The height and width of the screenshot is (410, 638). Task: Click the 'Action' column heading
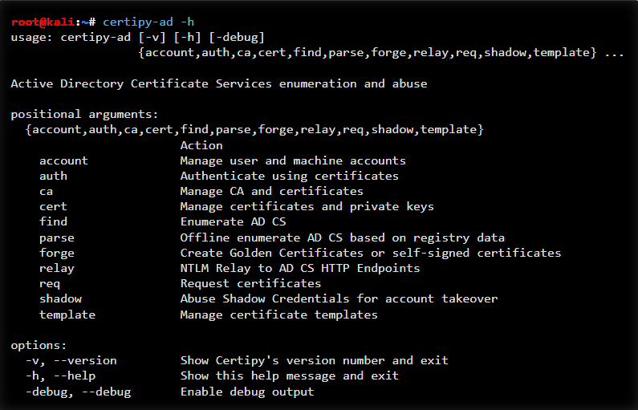pyautogui.click(x=201, y=145)
